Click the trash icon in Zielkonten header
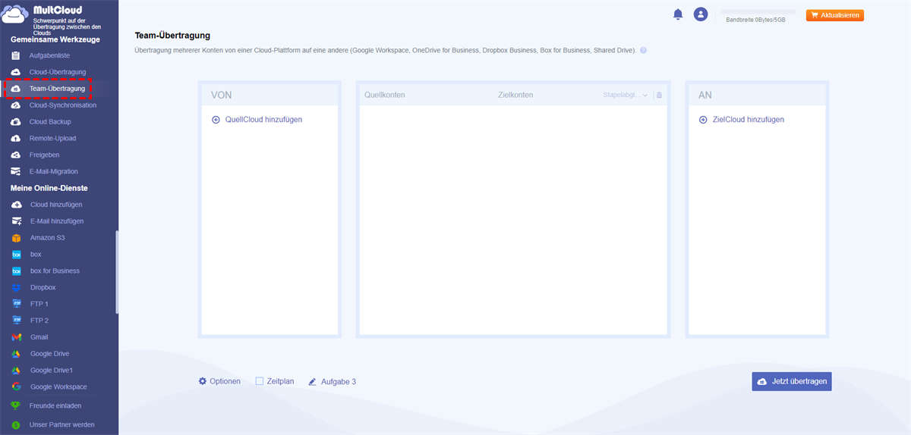 659,95
